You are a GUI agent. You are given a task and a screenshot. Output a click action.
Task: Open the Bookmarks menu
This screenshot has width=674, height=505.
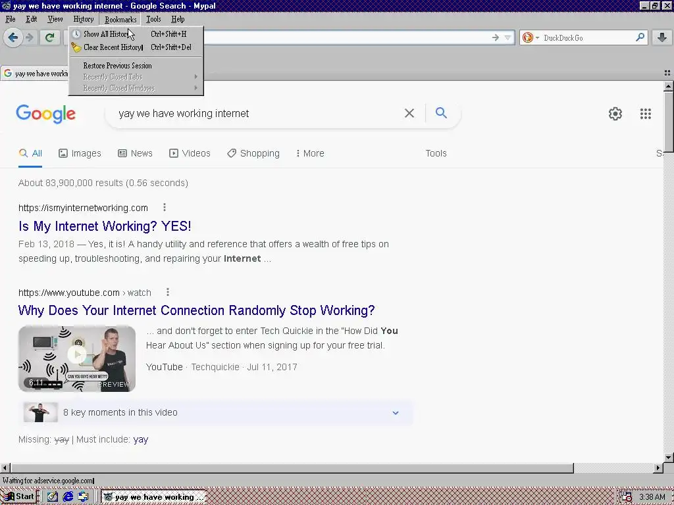(x=120, y=19)
